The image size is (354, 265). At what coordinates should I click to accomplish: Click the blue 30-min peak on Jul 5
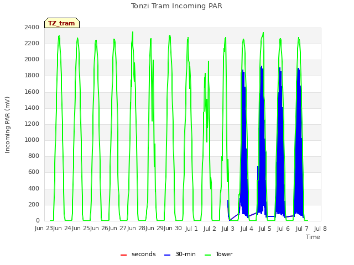[262, 66]
